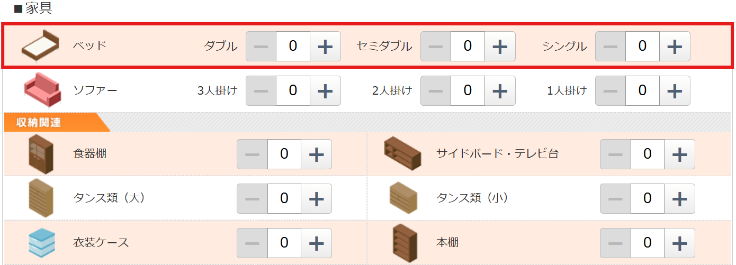Click the 食器棚 cupboard icon
This screenshot has width=736, height=265.
coord(40,154)
